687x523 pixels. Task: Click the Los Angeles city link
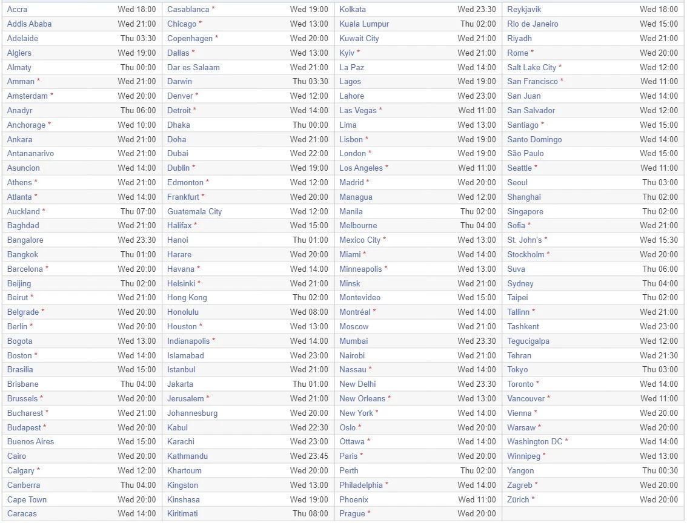coord(361,168)
